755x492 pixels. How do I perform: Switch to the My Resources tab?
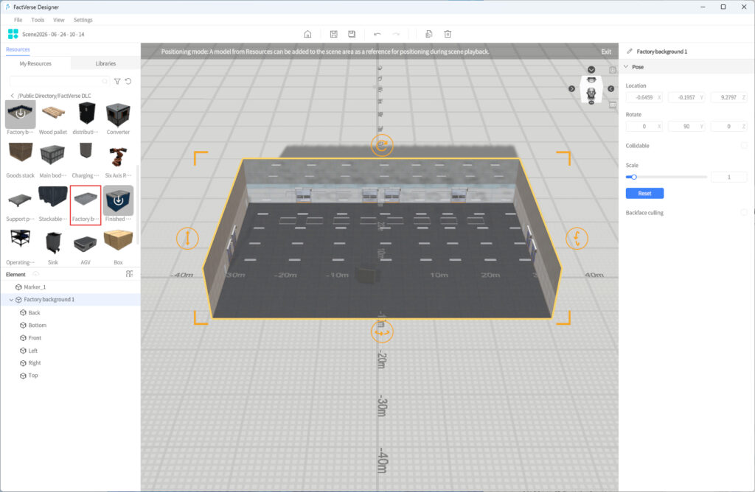35,63
